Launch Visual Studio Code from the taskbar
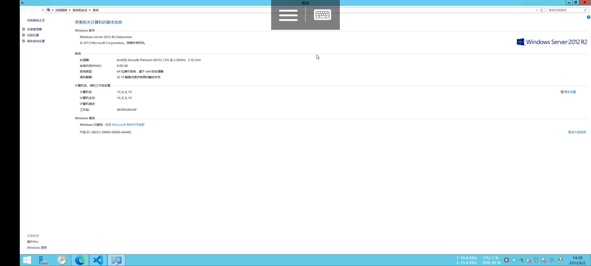Viewport: 591px width, 266px height. 98,260
